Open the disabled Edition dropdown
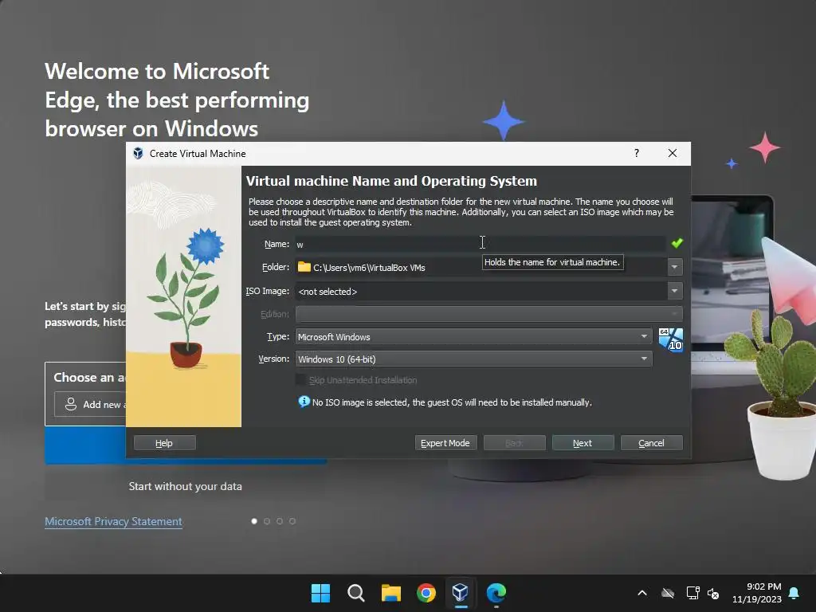The height and width of the screenshot is (612, 816). (x=488, y=314)
